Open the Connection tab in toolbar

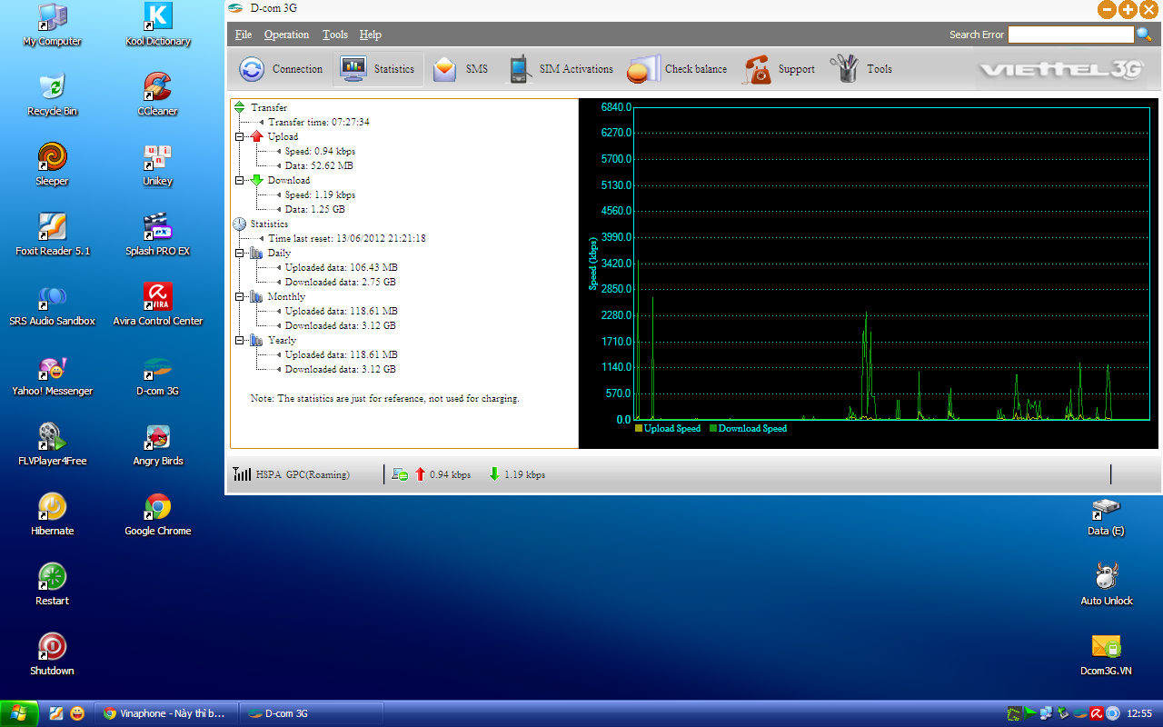point(281,69)
